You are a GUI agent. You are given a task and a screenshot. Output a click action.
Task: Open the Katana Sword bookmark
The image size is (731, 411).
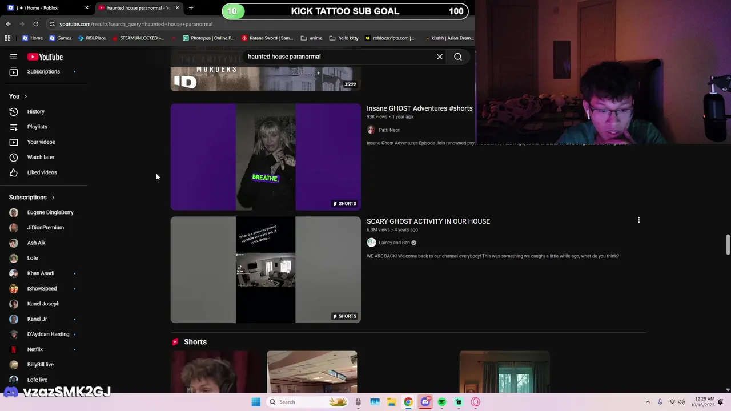267,38
